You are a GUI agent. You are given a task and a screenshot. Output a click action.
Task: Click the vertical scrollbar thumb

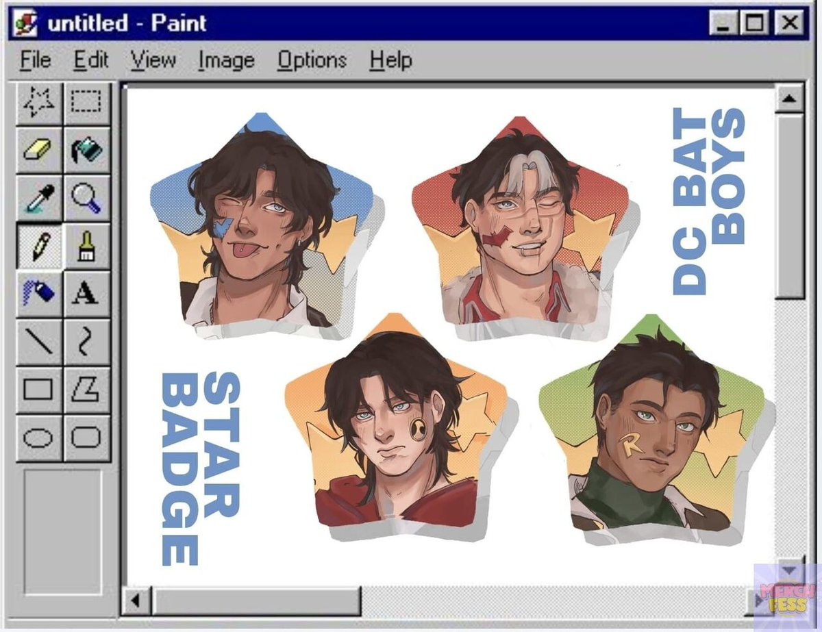coord(789,205)
